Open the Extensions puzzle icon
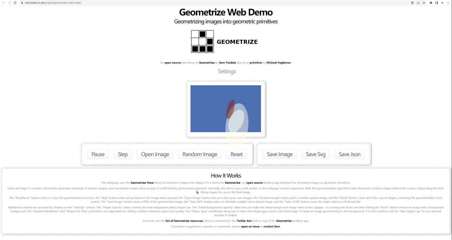 pyautogui.click(x=431, y=2)
